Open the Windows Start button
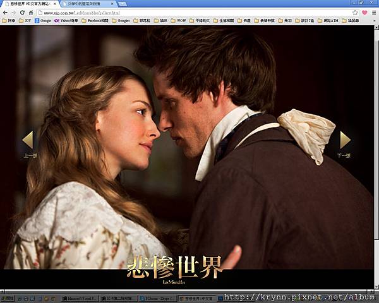 coord(8,299)
